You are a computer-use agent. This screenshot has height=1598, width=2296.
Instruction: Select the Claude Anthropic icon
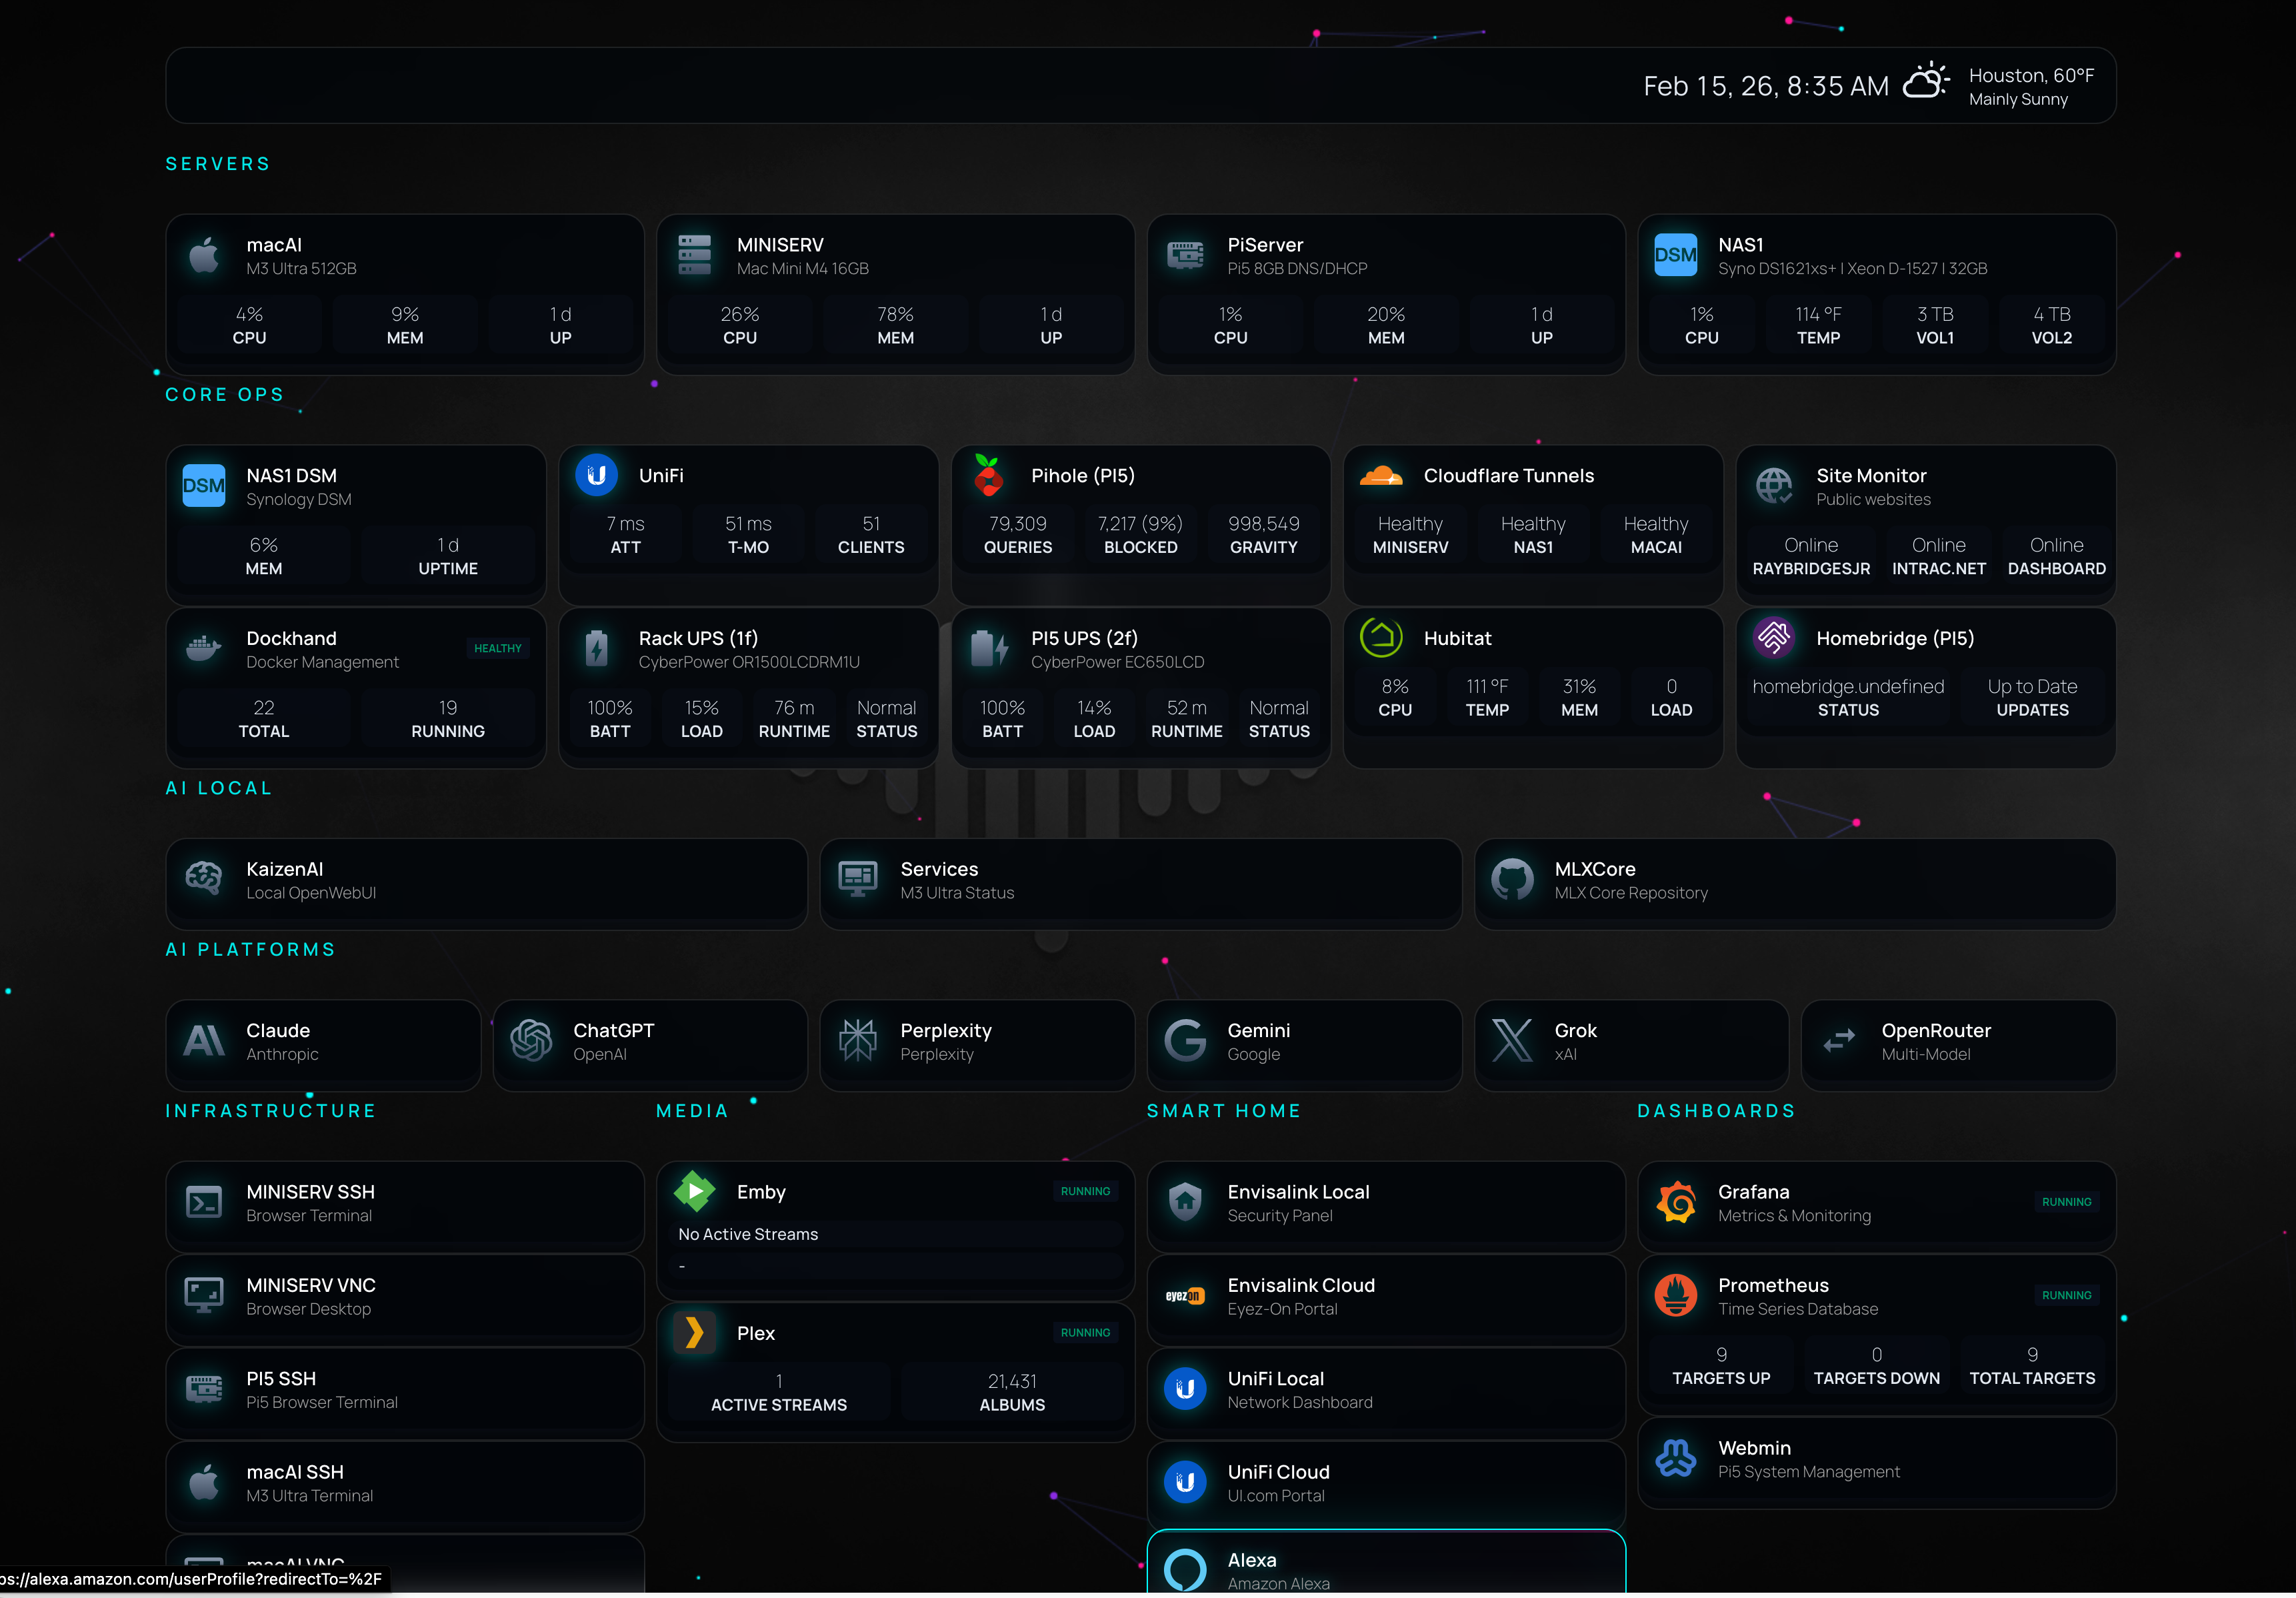pyautogui.click(x=204, y=1040)
